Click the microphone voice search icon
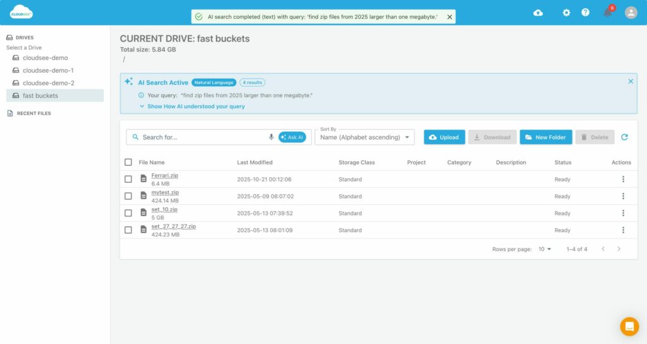Image resolution: width=647 pixels, height=344 pixels. point(271,137)
